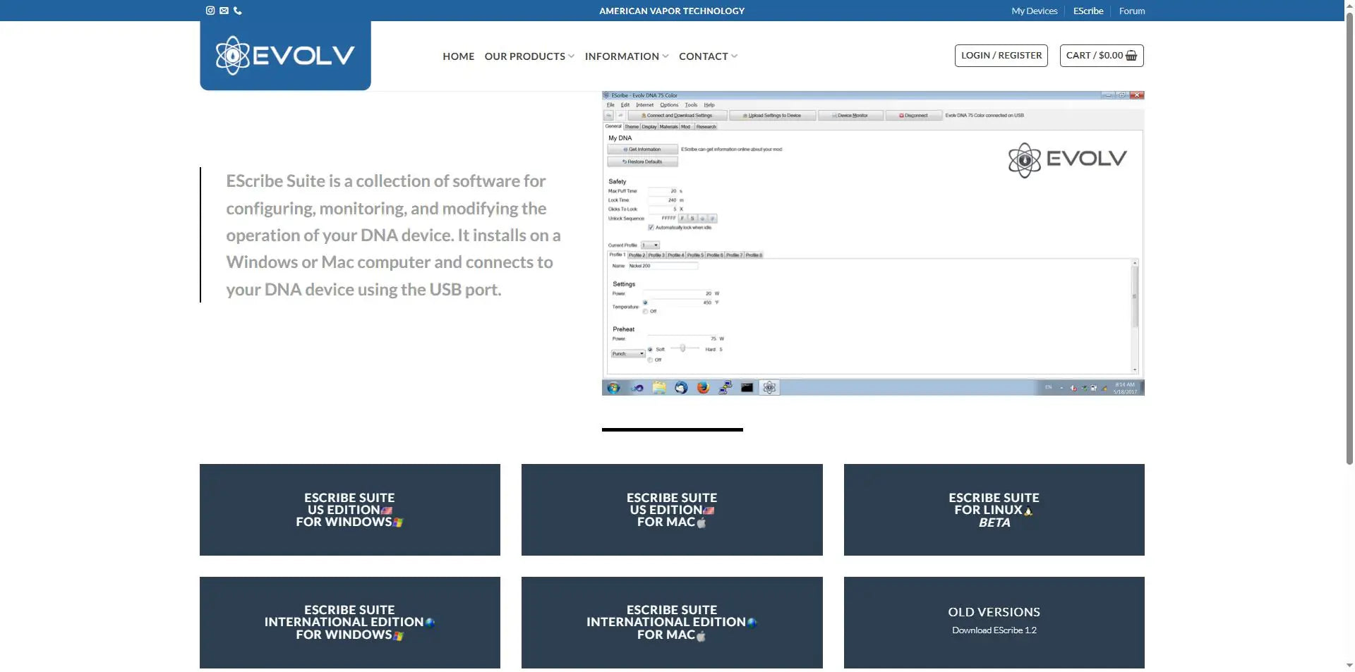This screenshot has height=672, width=1355.
Task: Click the shopping cart basket icon
Action: tap(1131, 56)
